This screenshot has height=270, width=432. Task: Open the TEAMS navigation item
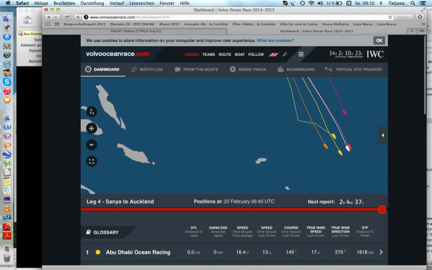(x=209, y=55)
